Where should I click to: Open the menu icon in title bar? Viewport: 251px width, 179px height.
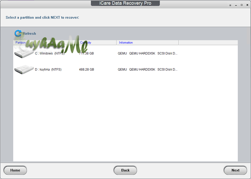point(230,5)
